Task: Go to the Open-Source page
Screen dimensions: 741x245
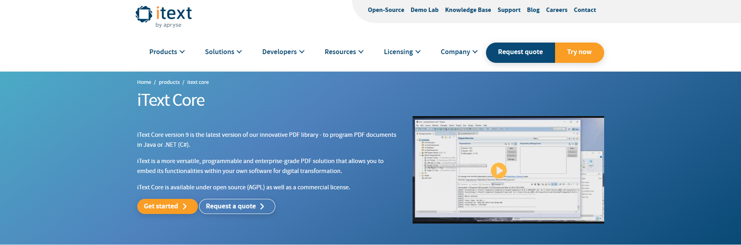Action: tap(385, 10)
